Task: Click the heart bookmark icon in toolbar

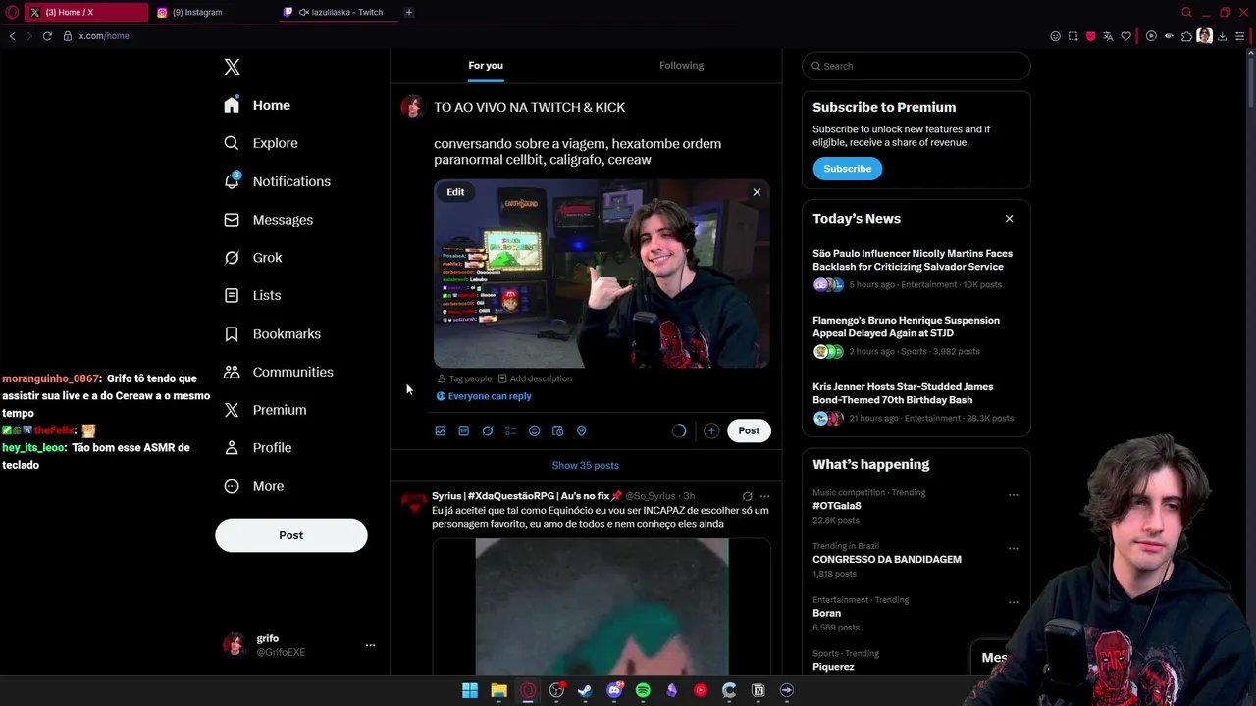Action: click(1125, 36)
